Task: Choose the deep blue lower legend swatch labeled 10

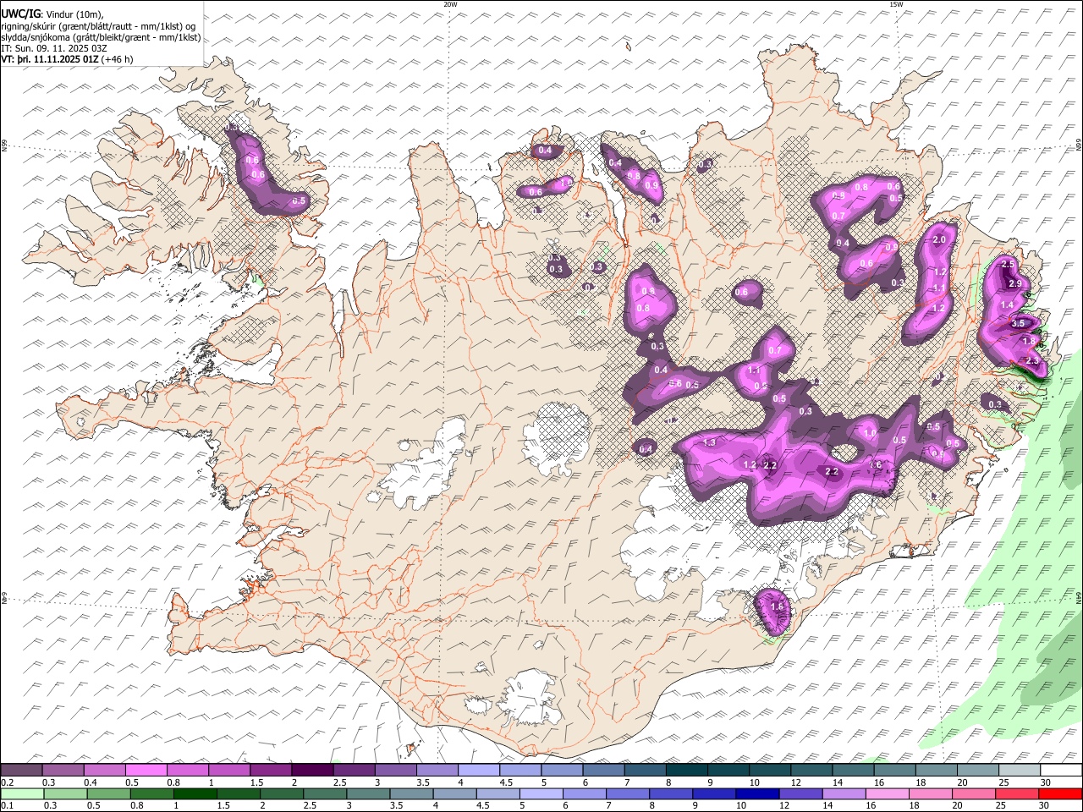Action: point(756,793)
